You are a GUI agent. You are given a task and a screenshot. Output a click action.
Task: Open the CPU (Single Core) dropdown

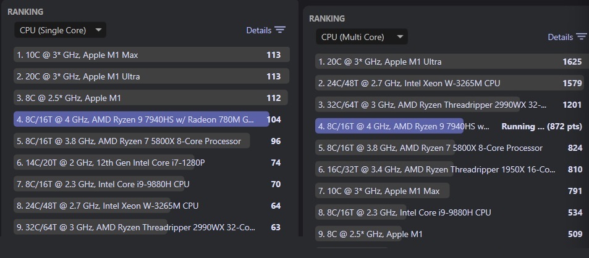60,30
